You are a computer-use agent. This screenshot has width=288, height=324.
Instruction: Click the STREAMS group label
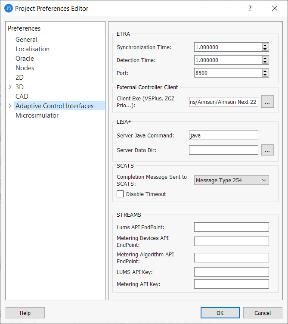[x=129, y=215]
